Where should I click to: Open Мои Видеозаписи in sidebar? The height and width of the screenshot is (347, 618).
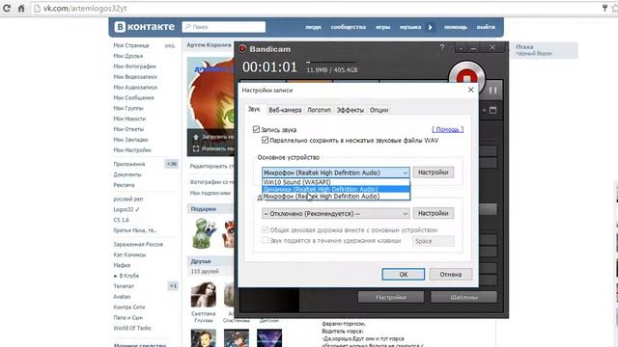[x=135, y=77]
